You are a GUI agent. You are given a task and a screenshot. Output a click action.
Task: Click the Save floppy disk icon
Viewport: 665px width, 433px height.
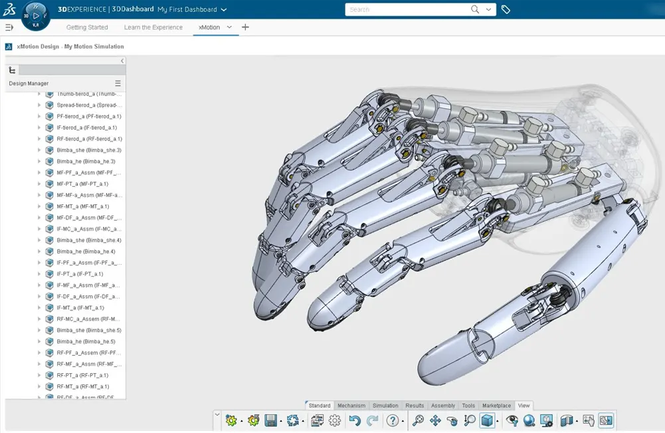pyautogui.click(x=270, y=420)
